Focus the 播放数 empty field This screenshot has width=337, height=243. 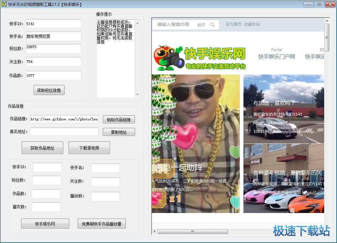pyautogui.click(x=105, y=196)
